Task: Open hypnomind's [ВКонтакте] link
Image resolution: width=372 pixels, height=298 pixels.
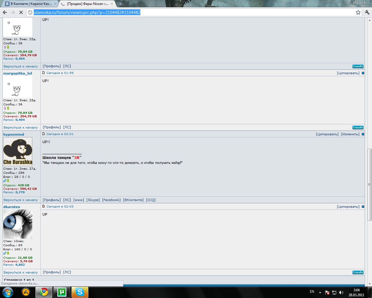Action: click(x=133, y=200)
